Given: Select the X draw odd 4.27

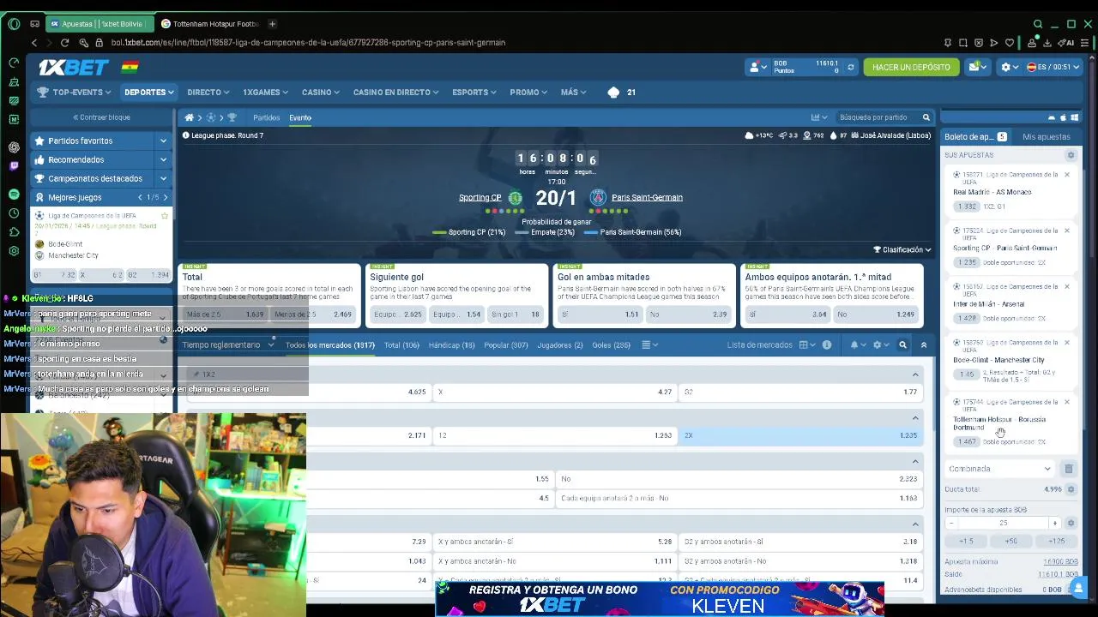Looking at the screenshot, I should tap(555, 392).
